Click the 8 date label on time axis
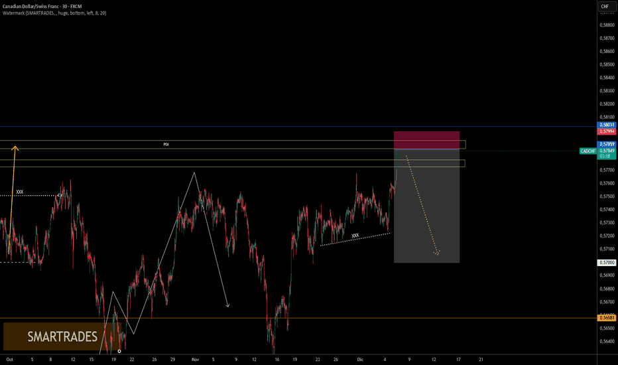618x365 pixels. tap(50, 360)
